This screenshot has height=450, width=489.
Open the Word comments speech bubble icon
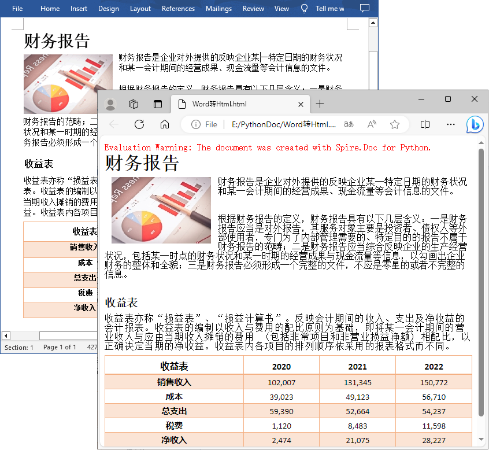click(x=365, y=8)
